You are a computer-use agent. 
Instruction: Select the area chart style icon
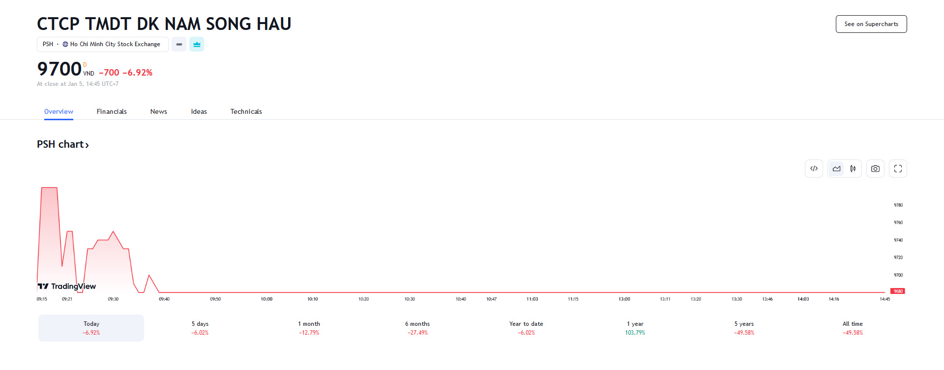tap(836, 168)
